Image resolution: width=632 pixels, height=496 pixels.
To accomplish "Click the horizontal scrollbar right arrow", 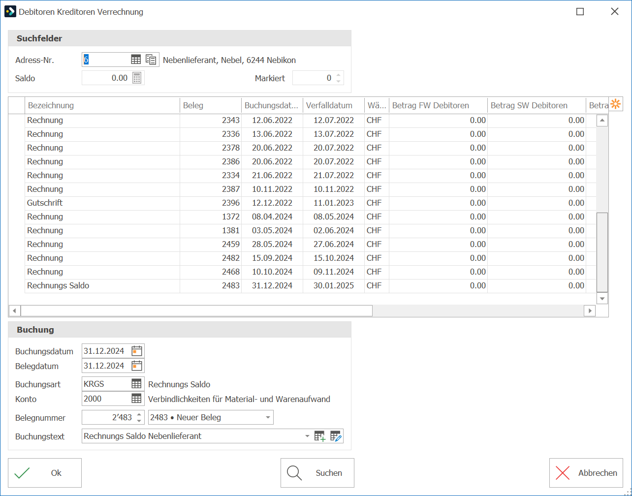I will (x=589, y=310).
